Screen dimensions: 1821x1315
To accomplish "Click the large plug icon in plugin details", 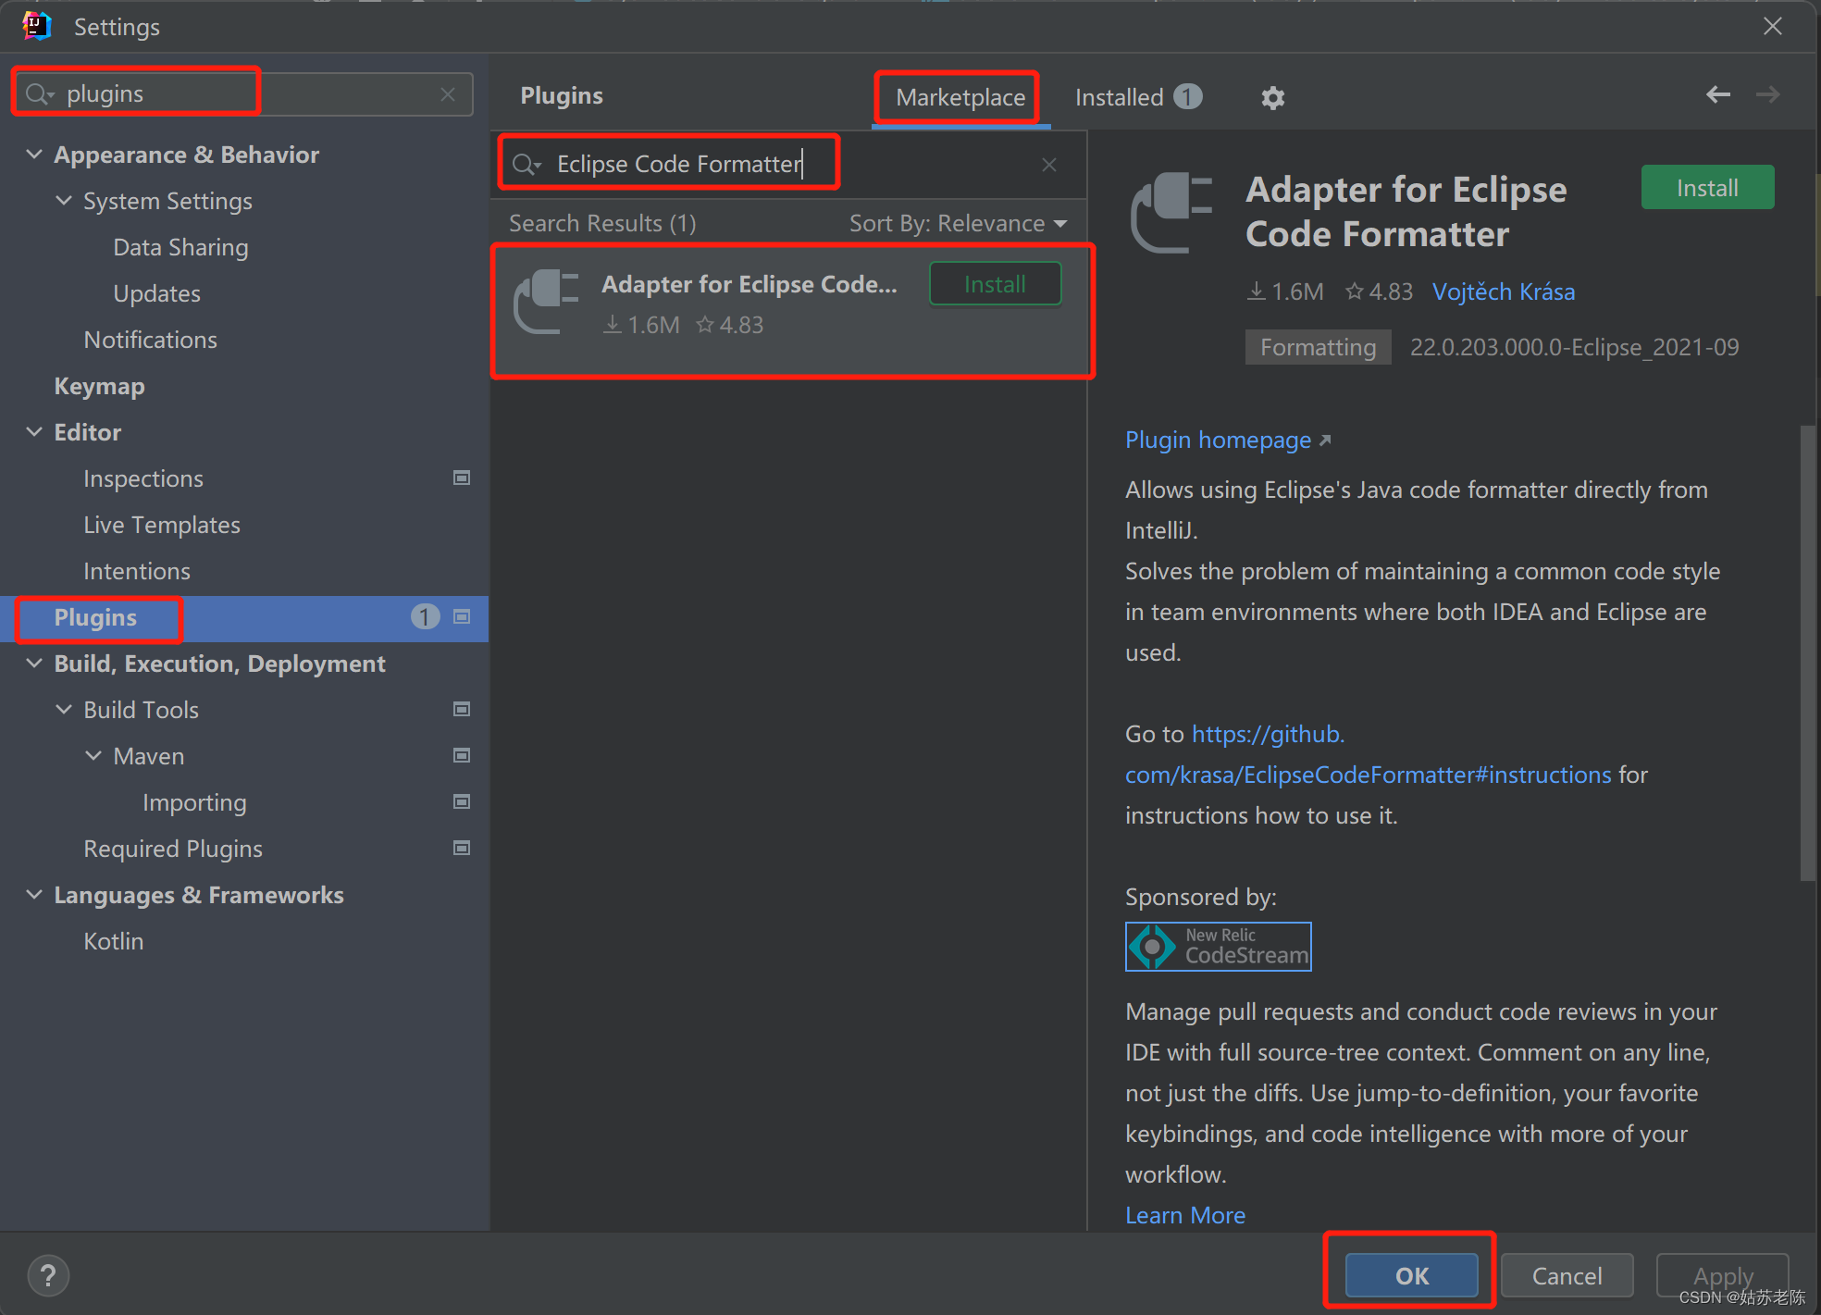I will (1171, 212).
